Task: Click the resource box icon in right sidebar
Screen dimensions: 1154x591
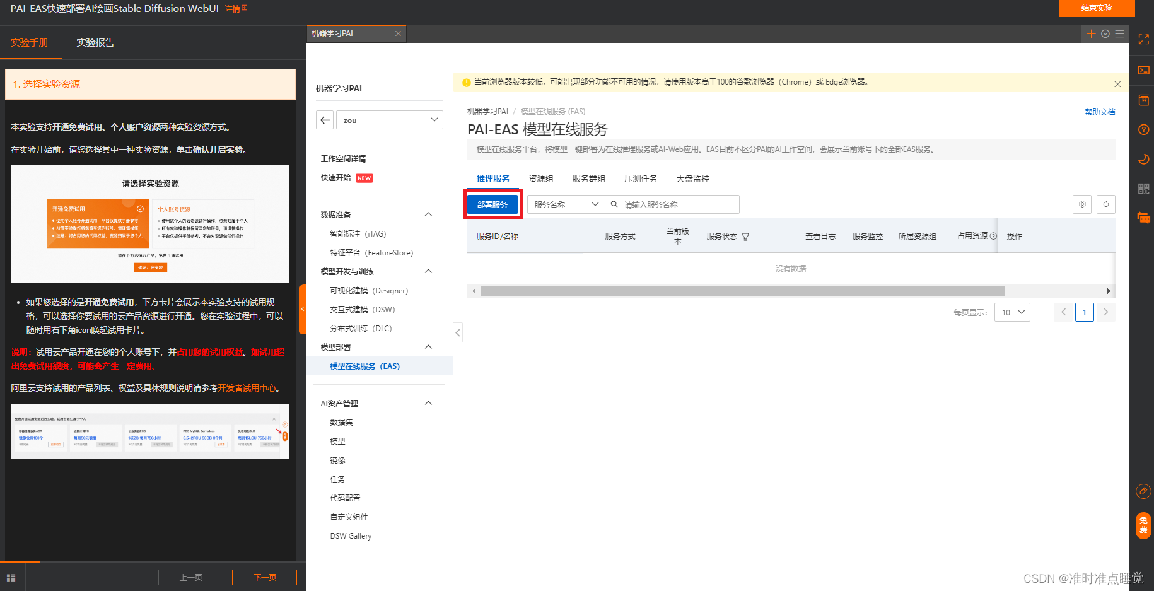Action: tap(1143, 100)
